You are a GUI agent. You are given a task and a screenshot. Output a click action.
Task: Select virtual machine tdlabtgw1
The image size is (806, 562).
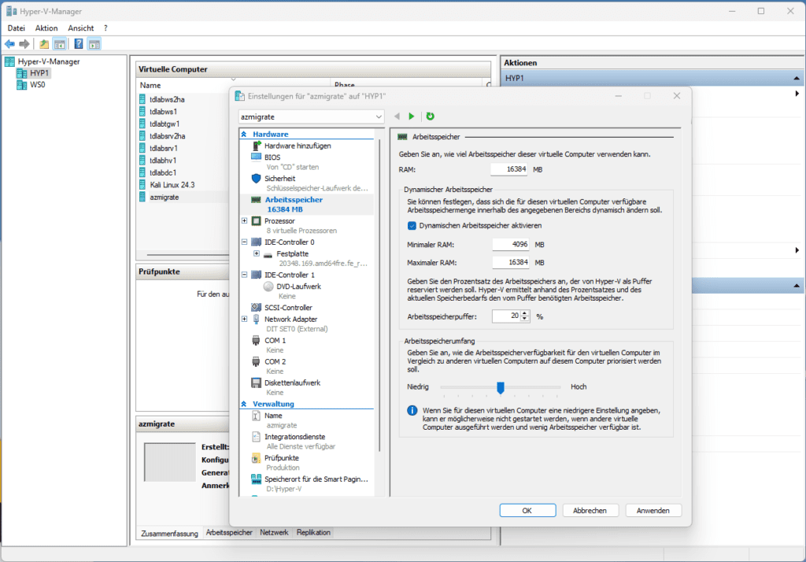[165, 124]
